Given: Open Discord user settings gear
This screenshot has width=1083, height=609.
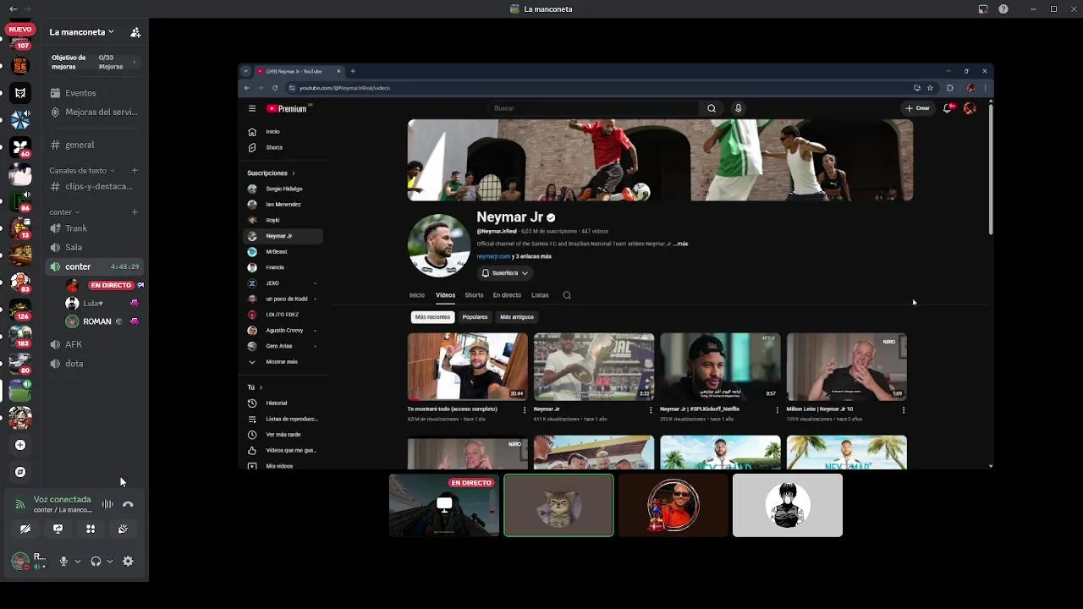Looking at the screenshot, I should point(128,561).
